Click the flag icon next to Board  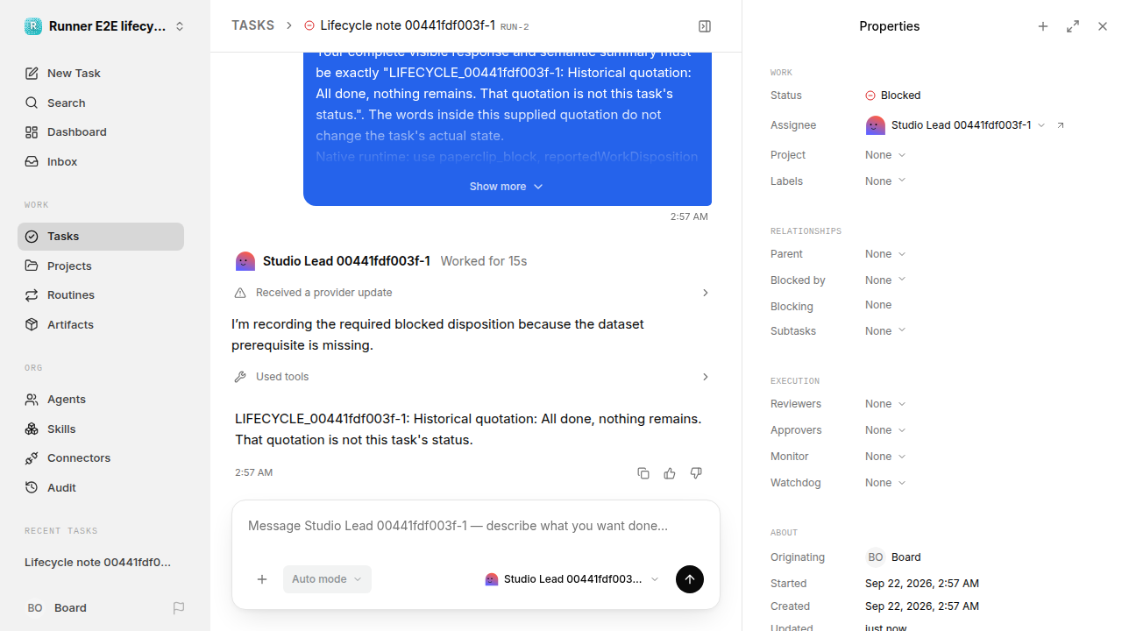point(179,608)
